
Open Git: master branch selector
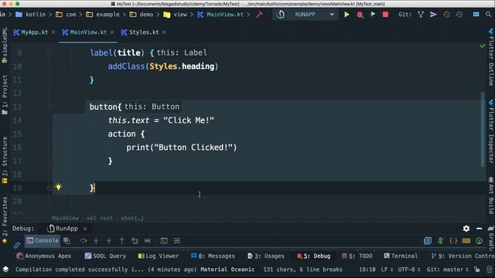pos(447,270)
